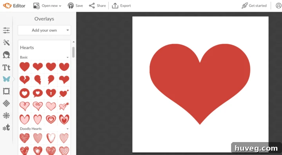Open the Touch Up face tab

pyautogui.click(x=6, y=55)
